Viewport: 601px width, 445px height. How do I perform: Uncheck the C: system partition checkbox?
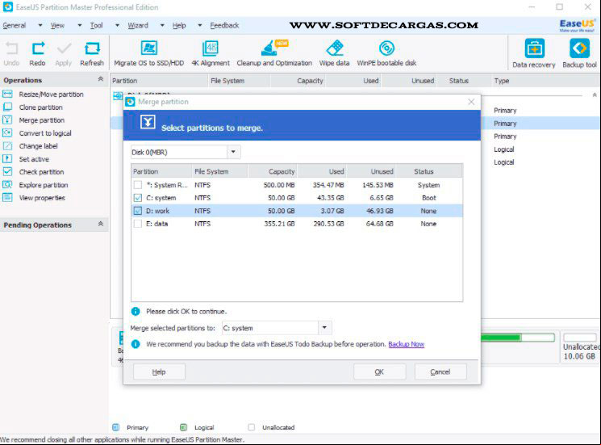(x=138, y=198)
